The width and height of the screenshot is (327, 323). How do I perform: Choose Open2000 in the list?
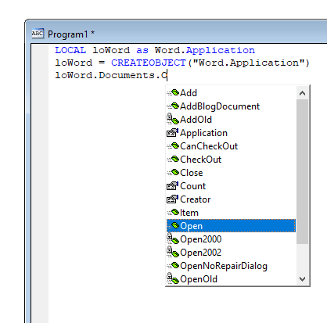click(x=231, y=239)
